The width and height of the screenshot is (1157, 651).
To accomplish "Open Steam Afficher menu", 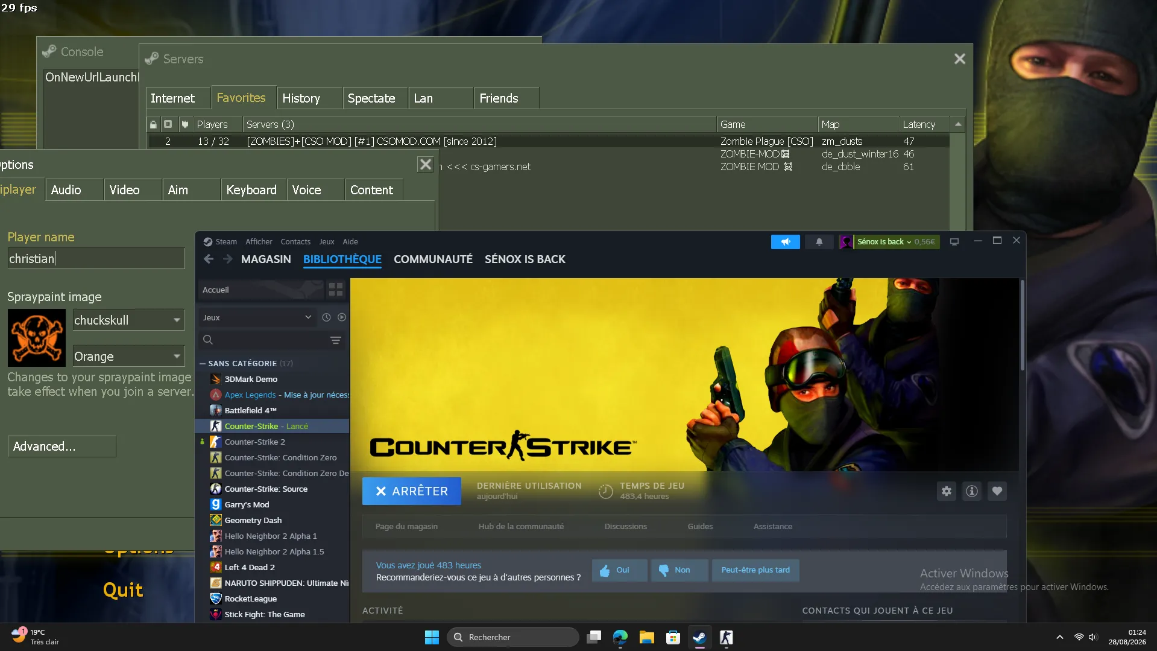I will [259, 241].
